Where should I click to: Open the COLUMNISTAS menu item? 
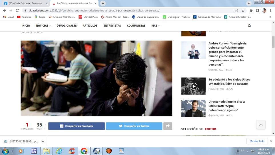136,26
